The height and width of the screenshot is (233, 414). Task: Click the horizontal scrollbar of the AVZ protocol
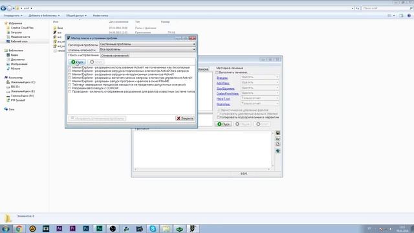202,169
